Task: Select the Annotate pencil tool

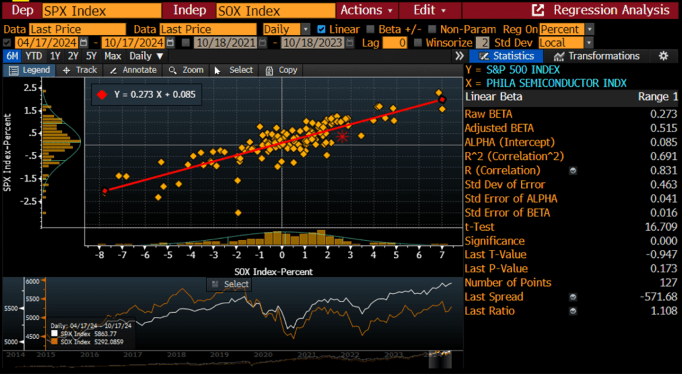Action: (133, 70)
